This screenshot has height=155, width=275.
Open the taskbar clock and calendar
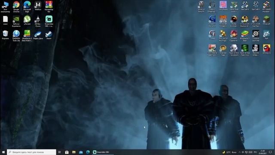pyautogui.click(x=263, y=152)
